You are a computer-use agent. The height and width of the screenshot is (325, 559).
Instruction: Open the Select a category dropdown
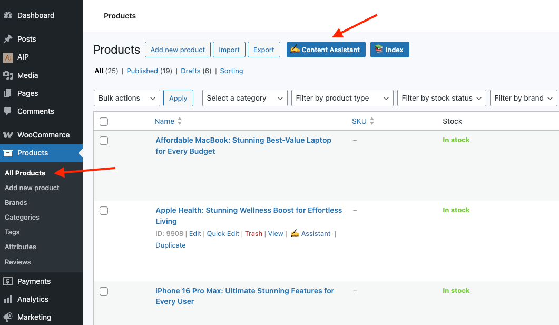(244, 98)
